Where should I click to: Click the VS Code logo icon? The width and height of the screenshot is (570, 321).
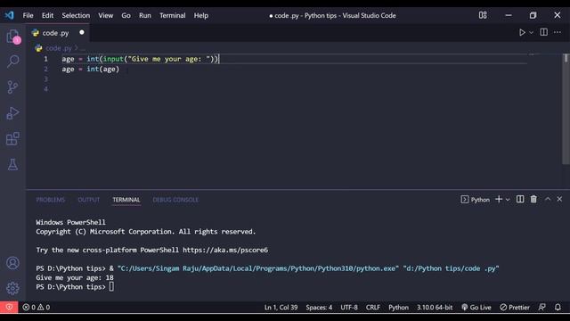coord(9,15)
